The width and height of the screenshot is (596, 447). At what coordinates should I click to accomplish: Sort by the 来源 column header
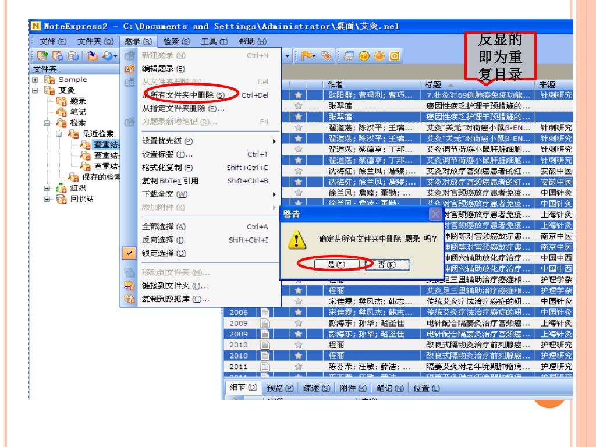(x=554, y=85)
